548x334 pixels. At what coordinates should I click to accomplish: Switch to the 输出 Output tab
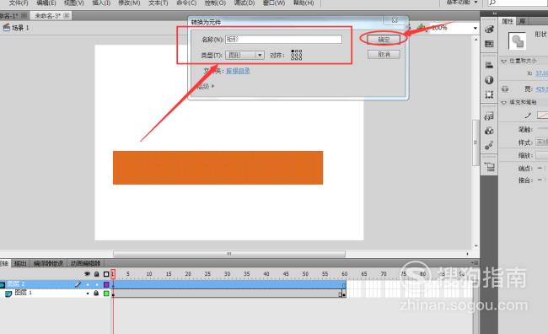20,263
